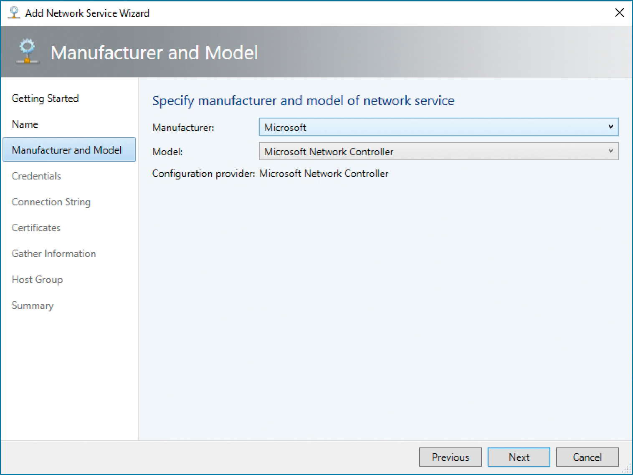633x475 pixels.
Task: Click inside the Manufacturer combo box
Action: click(x=418, y=127)
